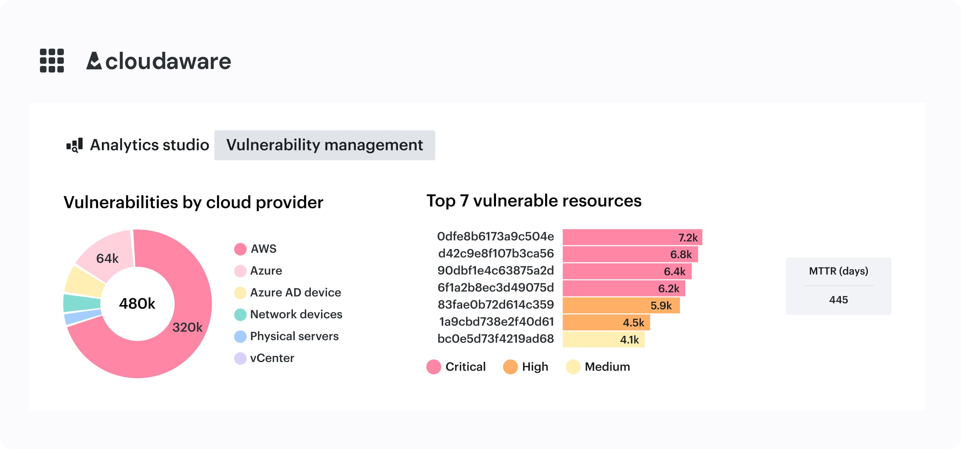
Task: Click the Physical servers legend dot
Action: [x=240, y=336]
